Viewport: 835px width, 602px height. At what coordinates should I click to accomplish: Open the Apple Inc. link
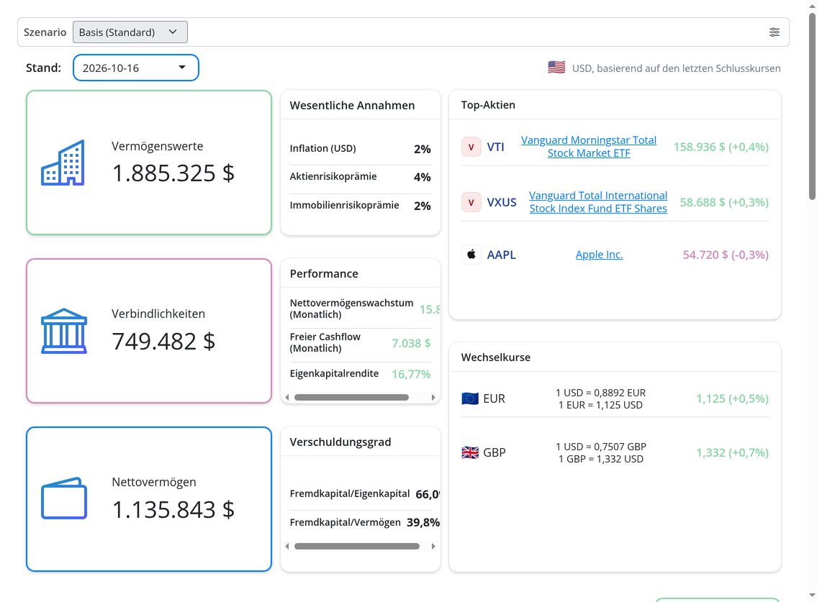pyautogui.click(x=599, y=255)
